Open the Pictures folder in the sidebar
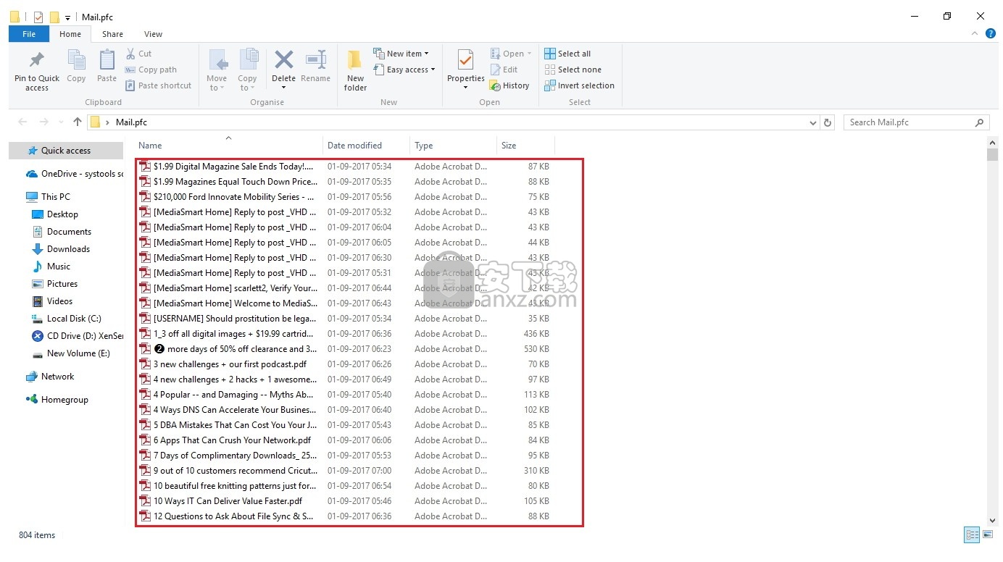The height and width of the screenshot is (562, 1003). click(x=55, y=284)
